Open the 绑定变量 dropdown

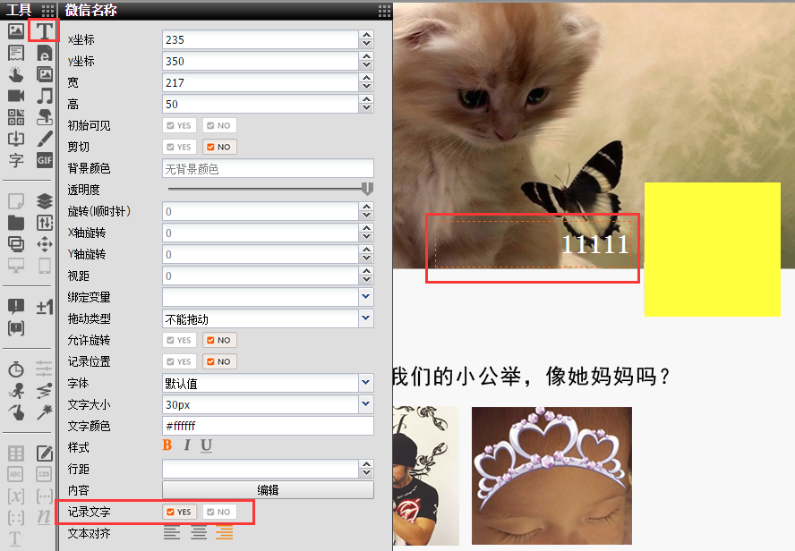366,297
